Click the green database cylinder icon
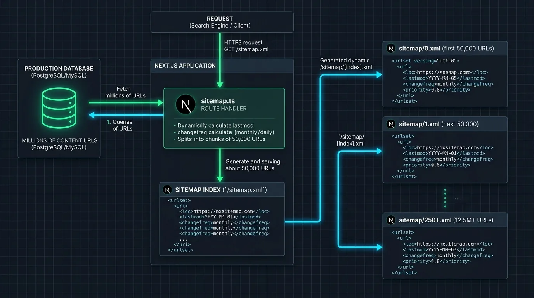 pyautogui.click(x=59, y=108)
